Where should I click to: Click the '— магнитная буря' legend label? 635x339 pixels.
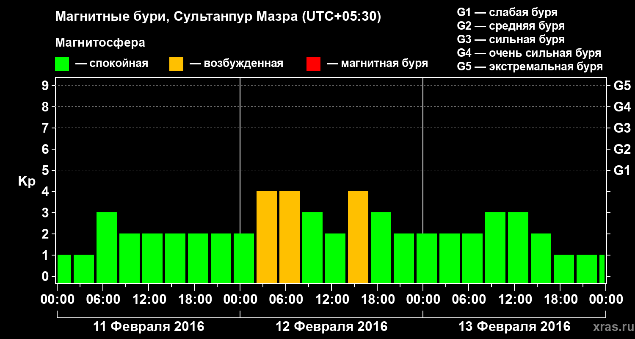tap(377, 64)
